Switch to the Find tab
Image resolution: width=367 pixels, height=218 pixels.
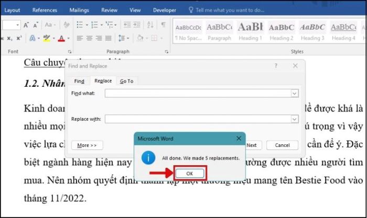click(x=79, y=81)
